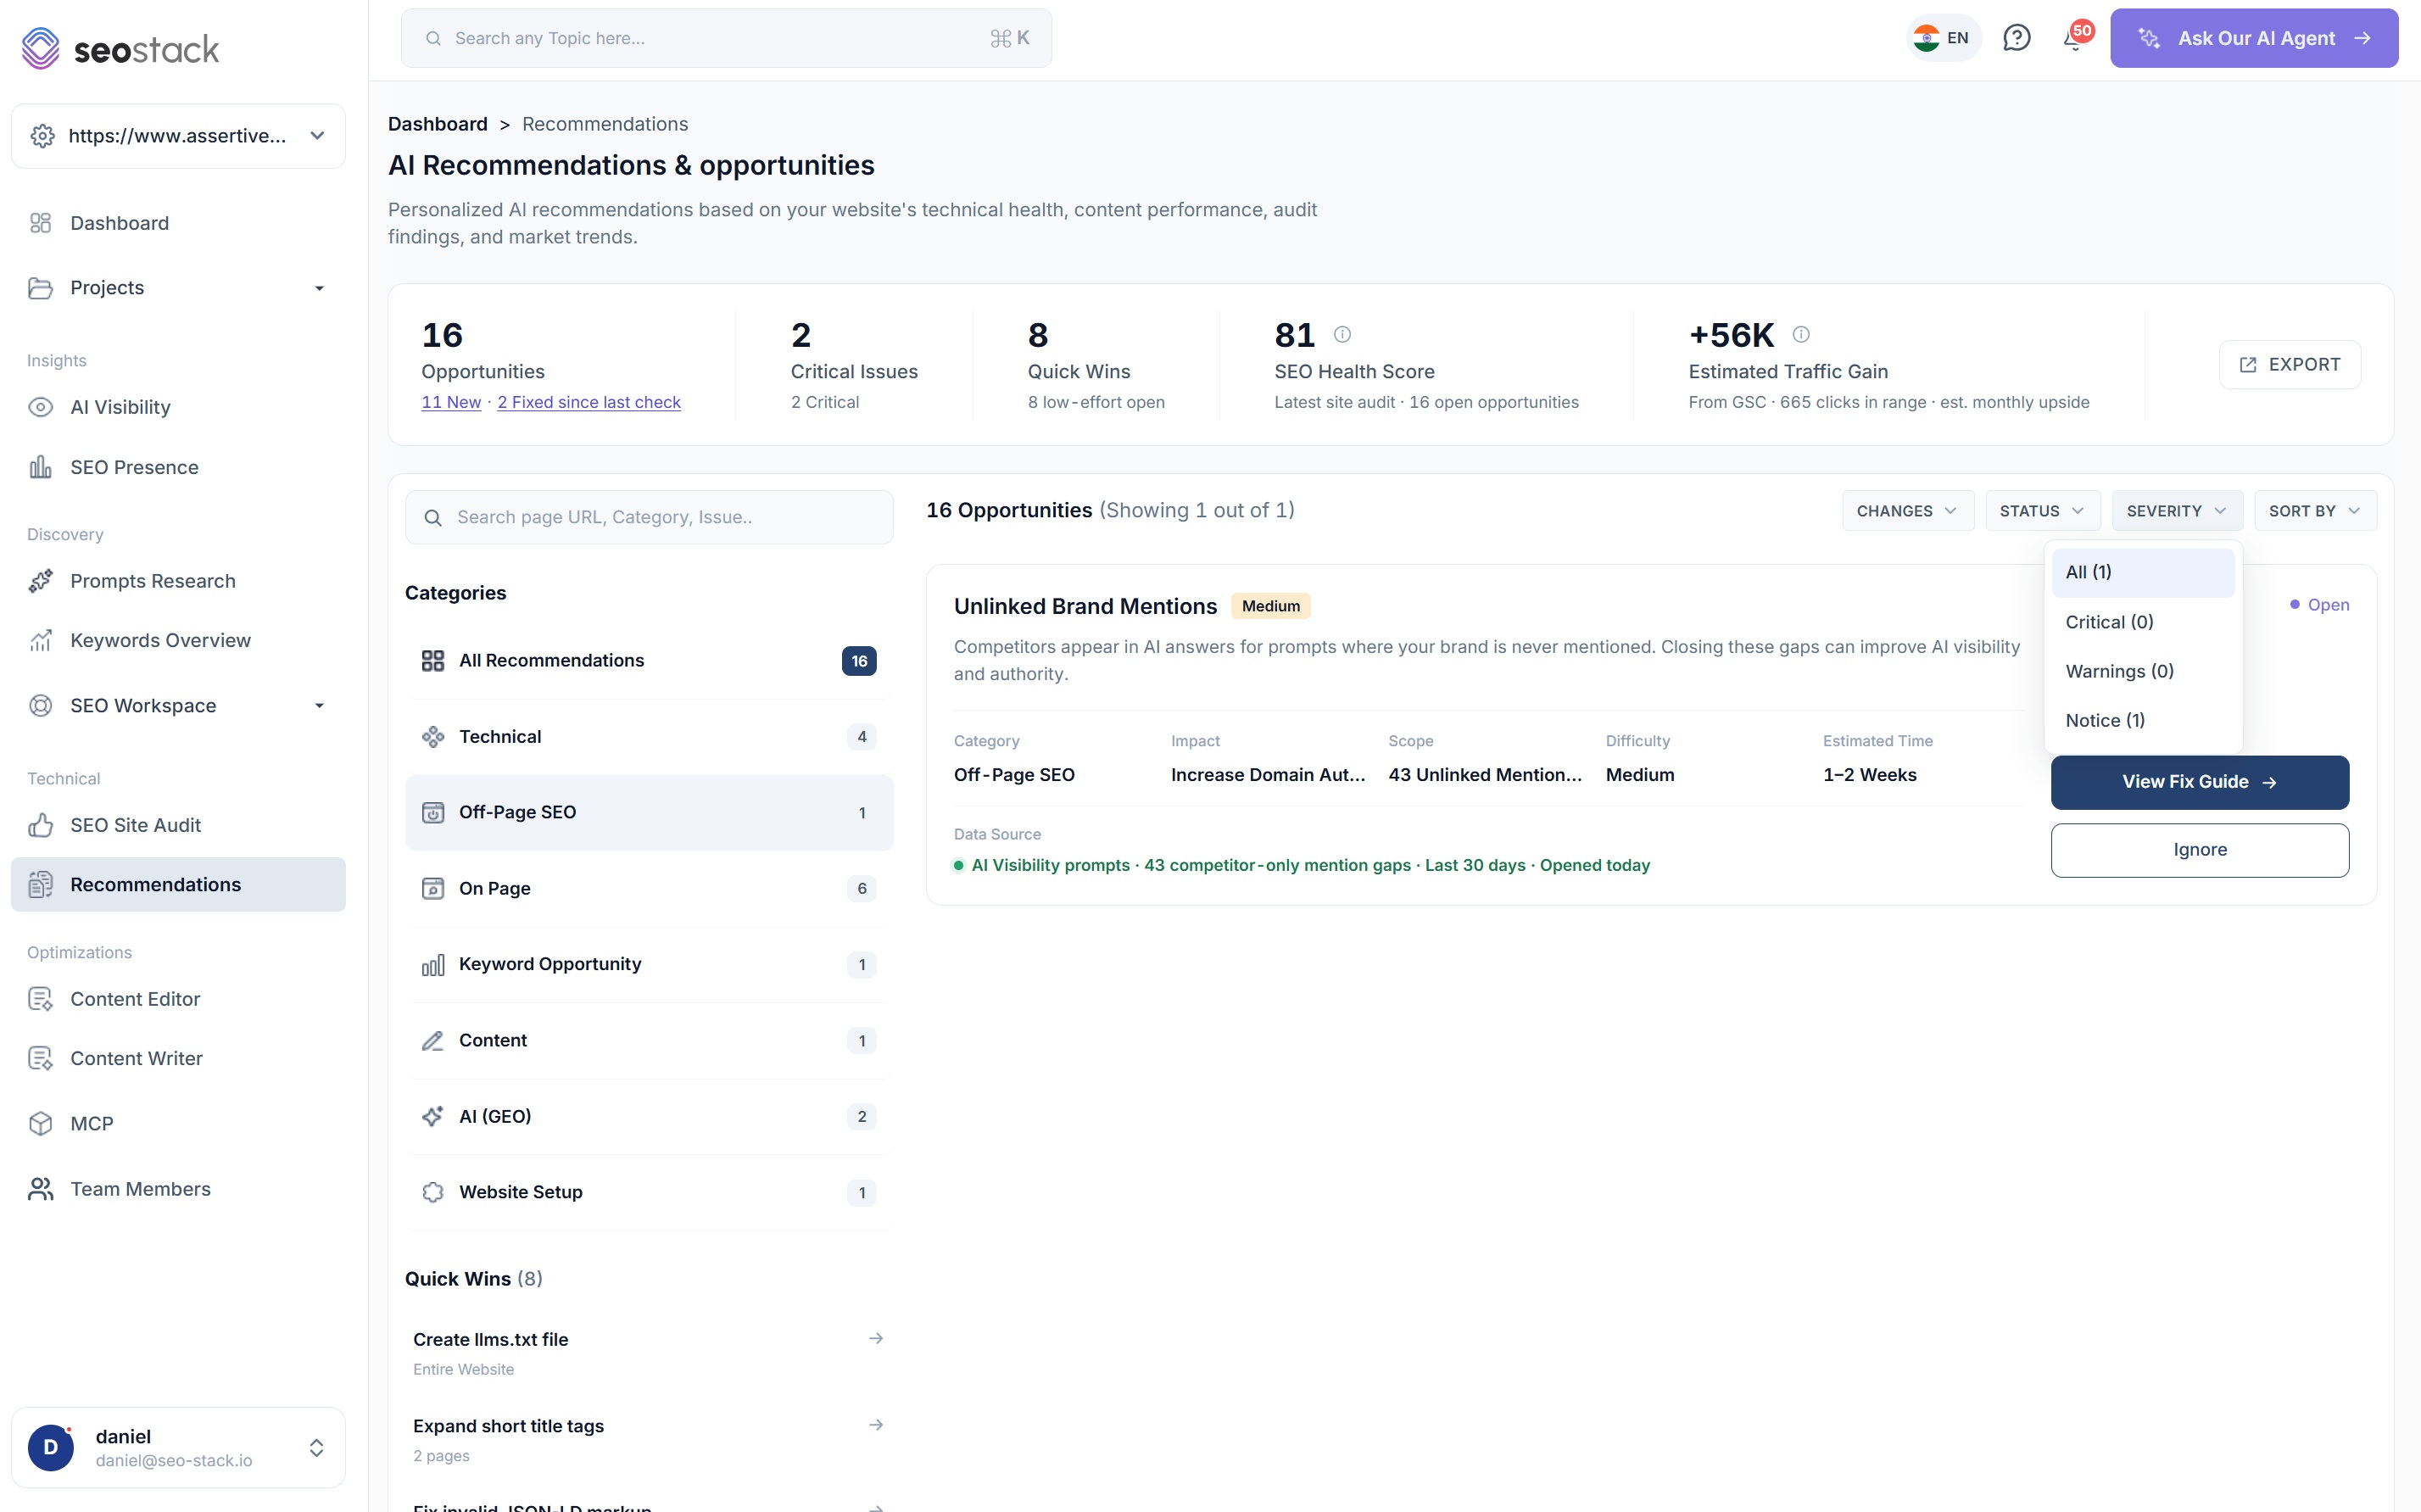The image size is (2421, 1512).
Task: Click the EXPORT button
Action: click(2289, 365)
